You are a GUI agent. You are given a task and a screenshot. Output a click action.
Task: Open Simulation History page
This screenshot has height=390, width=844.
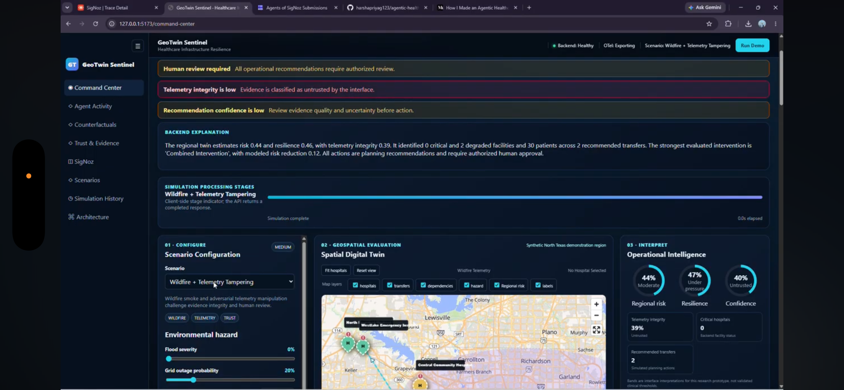[x=104, y=198]
